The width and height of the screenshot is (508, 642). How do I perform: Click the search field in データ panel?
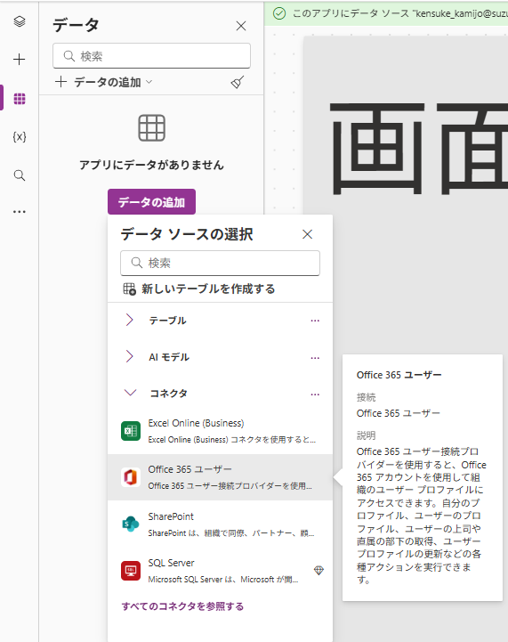click(151, 56)
